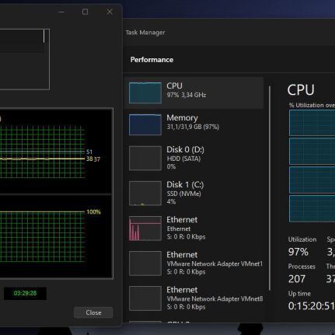Maximize the left monitoring window
Viewport: 335px width, 335px height.
pos(85,12)
